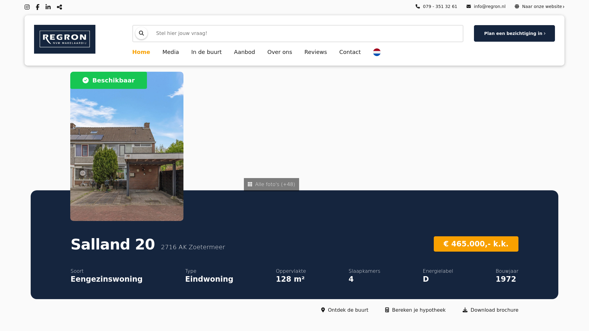Click the Bouwjaar value 1972

click(506, 279)
